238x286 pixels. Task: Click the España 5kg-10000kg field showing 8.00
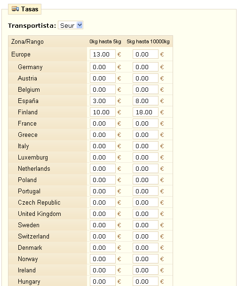pos(145,101)
